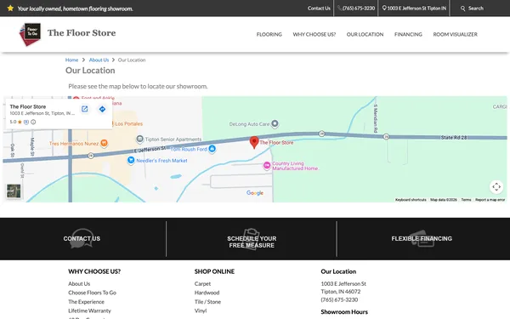
Task: Click the search magnifier icon
Action: tap(463, 9)
